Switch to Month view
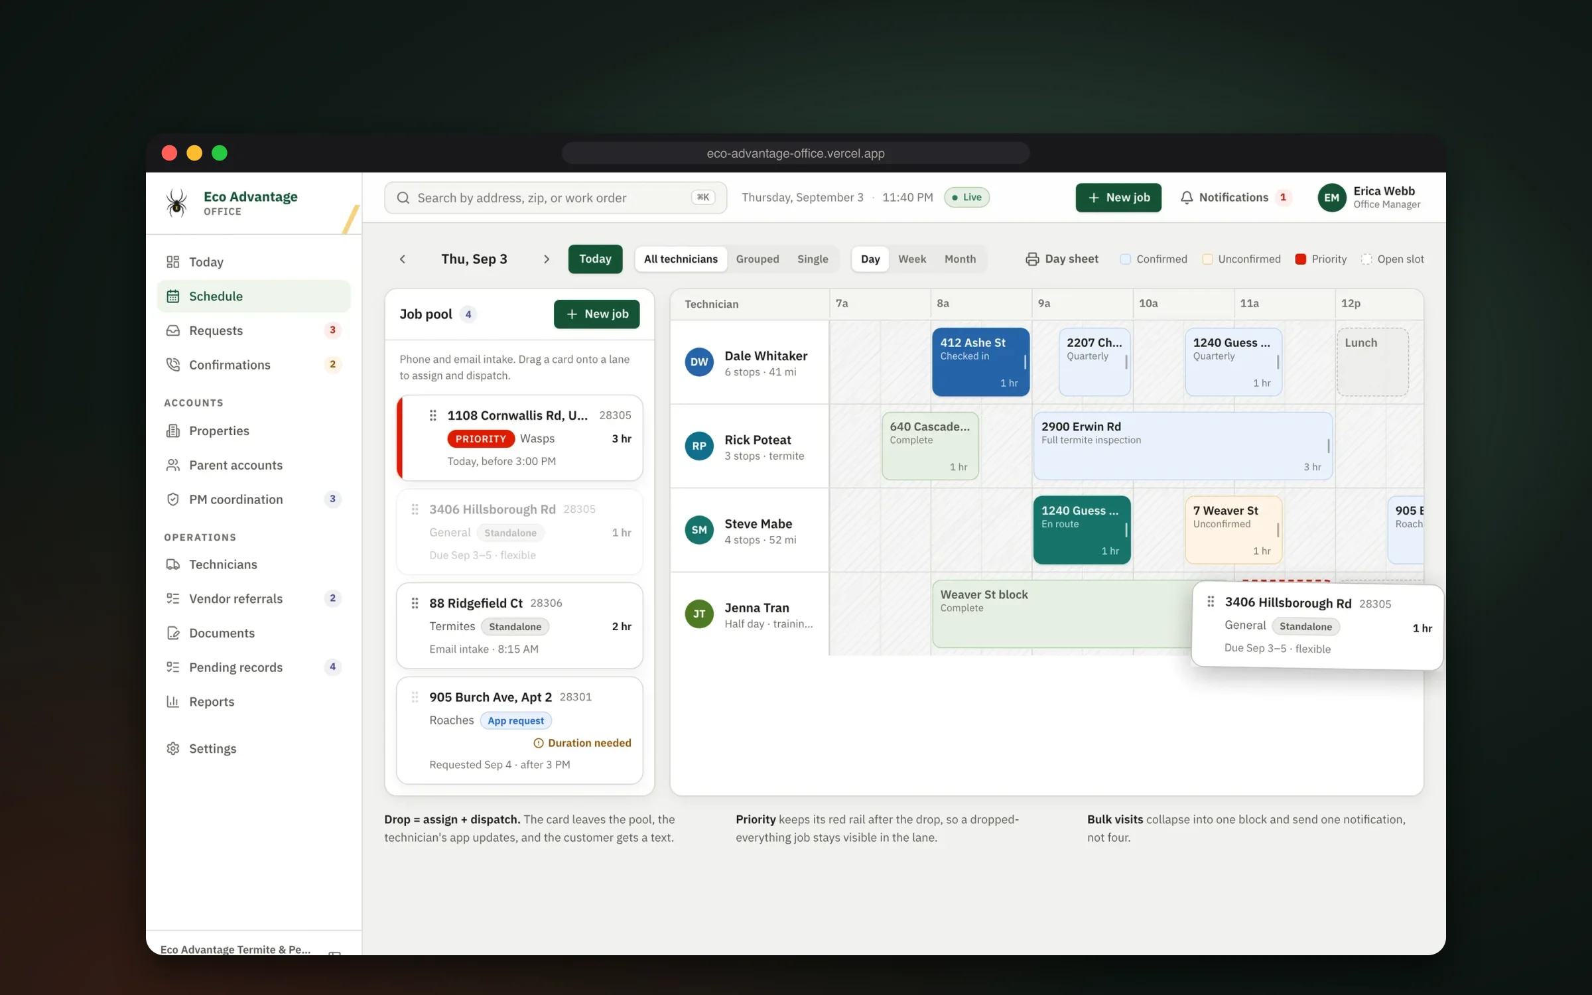This screenshot has height=995, width=1592. click(x=960, y=259)
